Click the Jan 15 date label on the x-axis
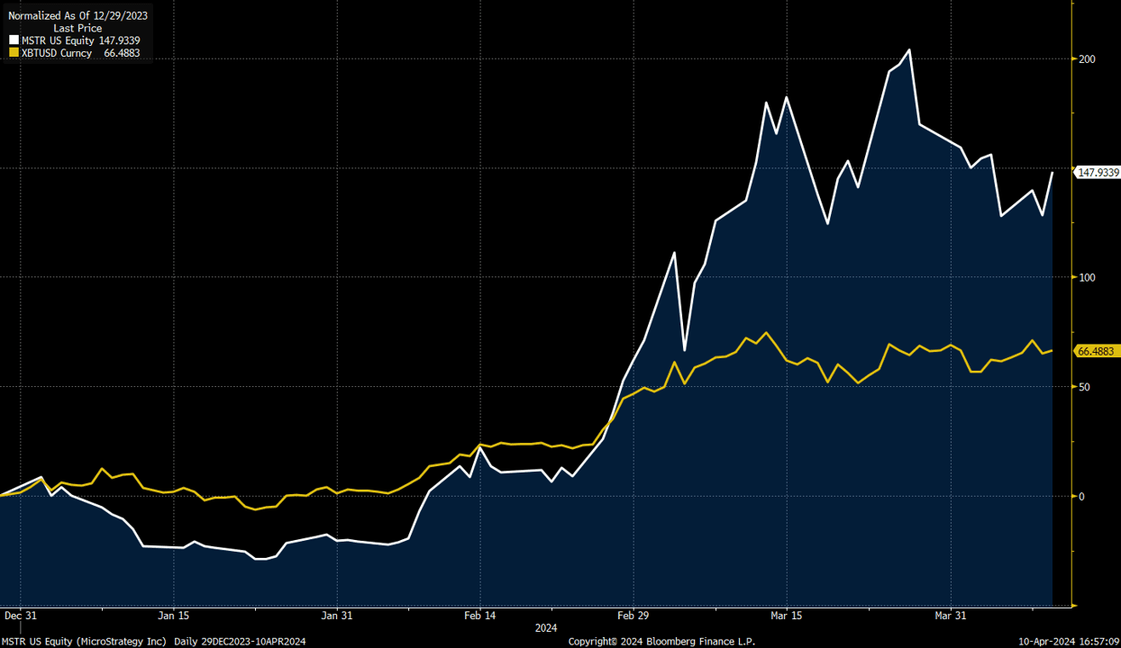The height and width of the screenshot is (648, 1121). [174, 616]
